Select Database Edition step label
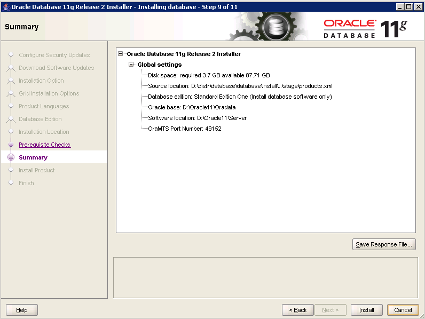This screenshot has height=319, width=425. click(40, 119)
